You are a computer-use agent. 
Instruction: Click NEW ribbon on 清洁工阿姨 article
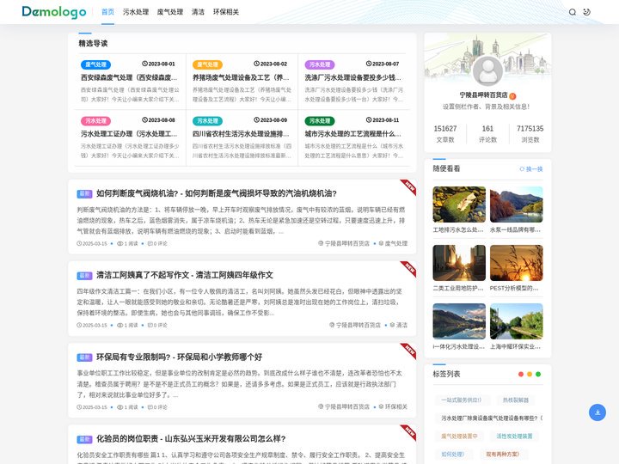pos(409,268)
